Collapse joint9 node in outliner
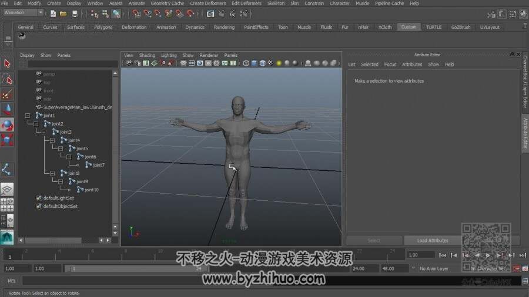The height and width of the screenshot is (297, 529). coord(61,181)
